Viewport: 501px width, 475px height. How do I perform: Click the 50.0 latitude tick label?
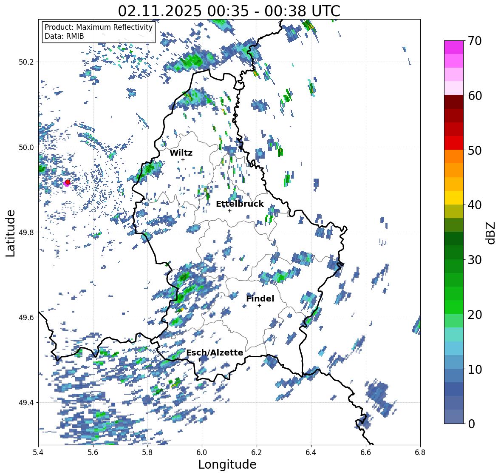(26, 147)
